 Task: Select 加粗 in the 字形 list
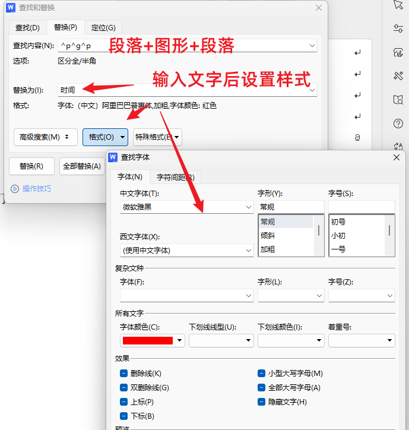(x=286, y=249)
